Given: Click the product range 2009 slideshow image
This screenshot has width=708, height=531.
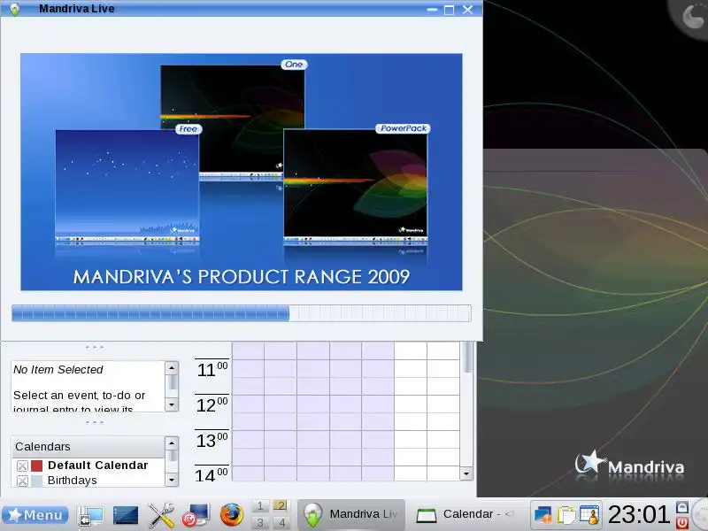Looking at the screenshot, I should click(x=241, y=172).
